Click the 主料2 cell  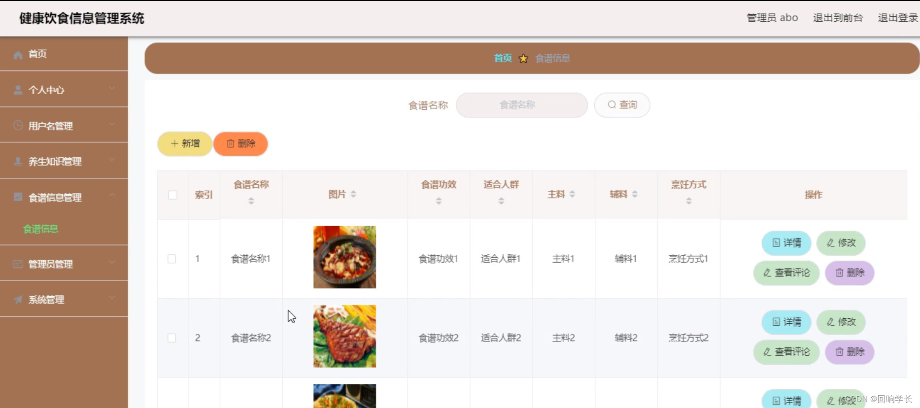tap(564, 338)
